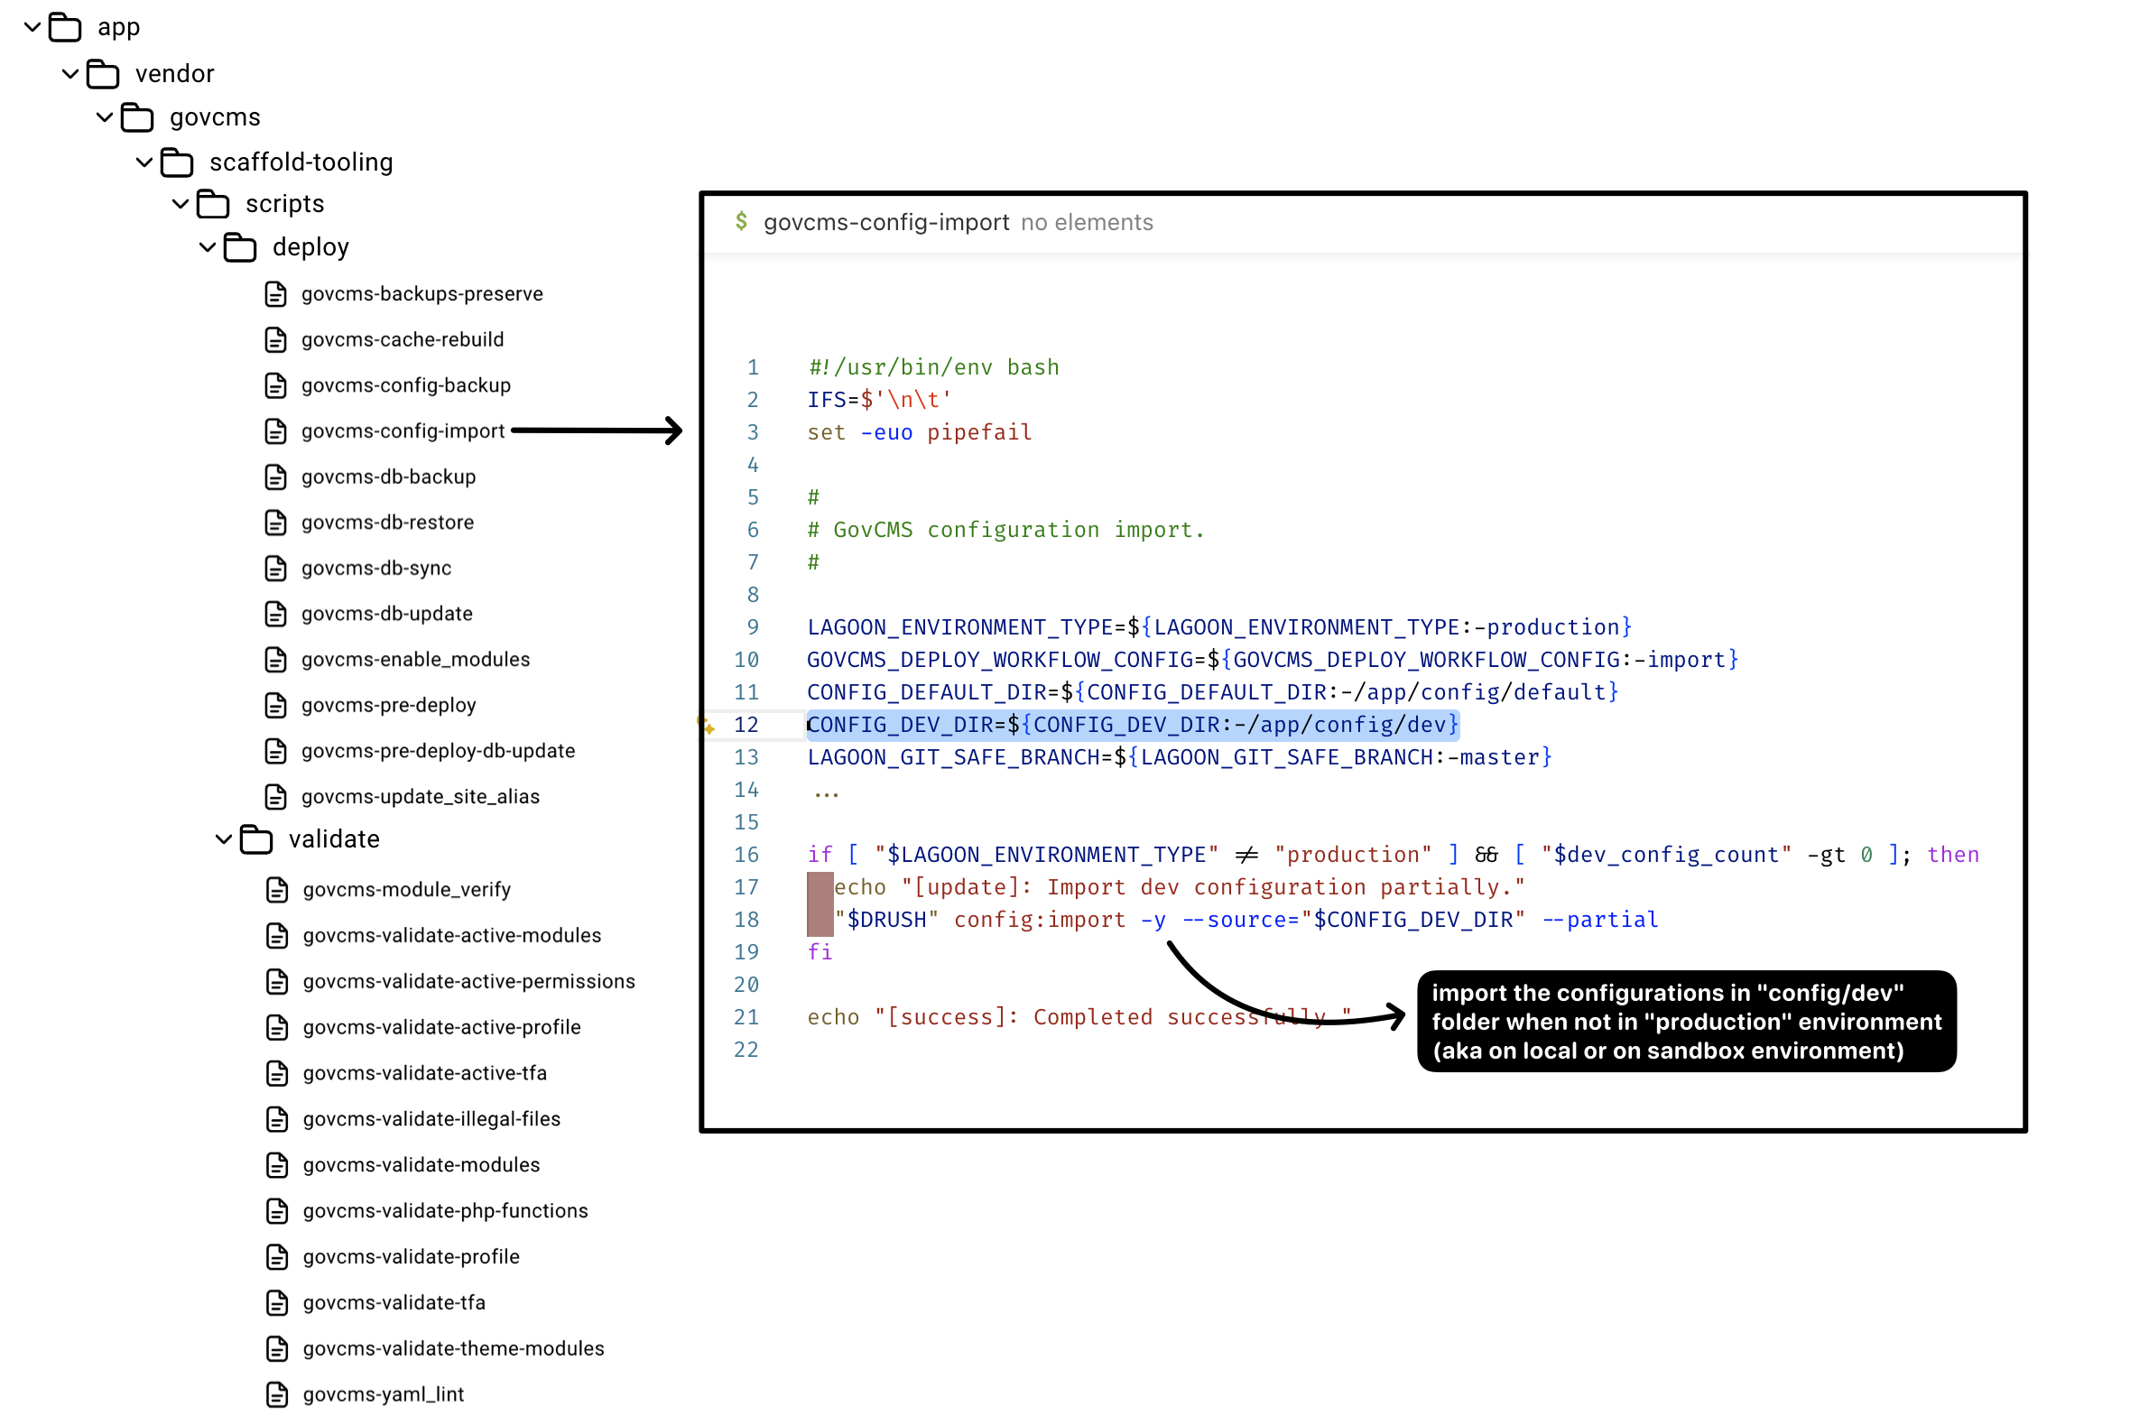2130x1417 pixels.
Task: Select govcms-pre-deploy-db-update file
Action: point(438,751)
